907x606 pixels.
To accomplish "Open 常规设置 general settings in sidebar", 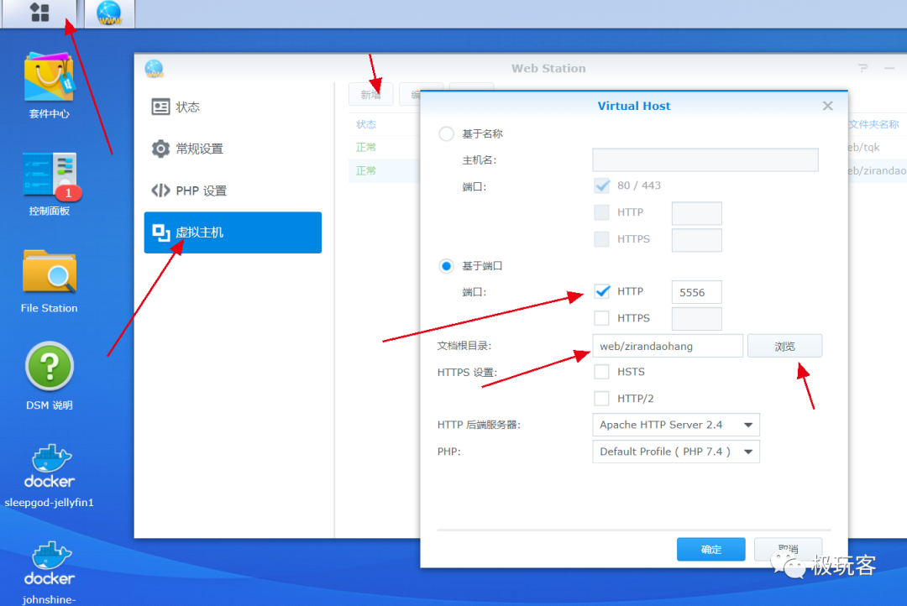I will 233,149.
